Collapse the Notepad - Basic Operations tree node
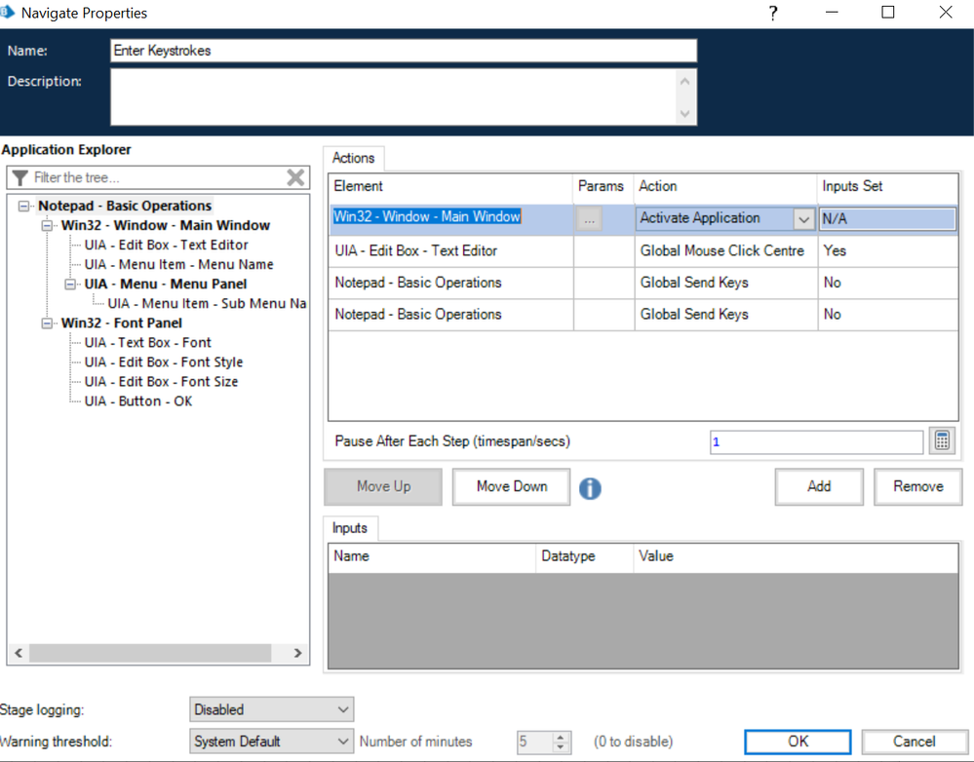 (25, 207)
